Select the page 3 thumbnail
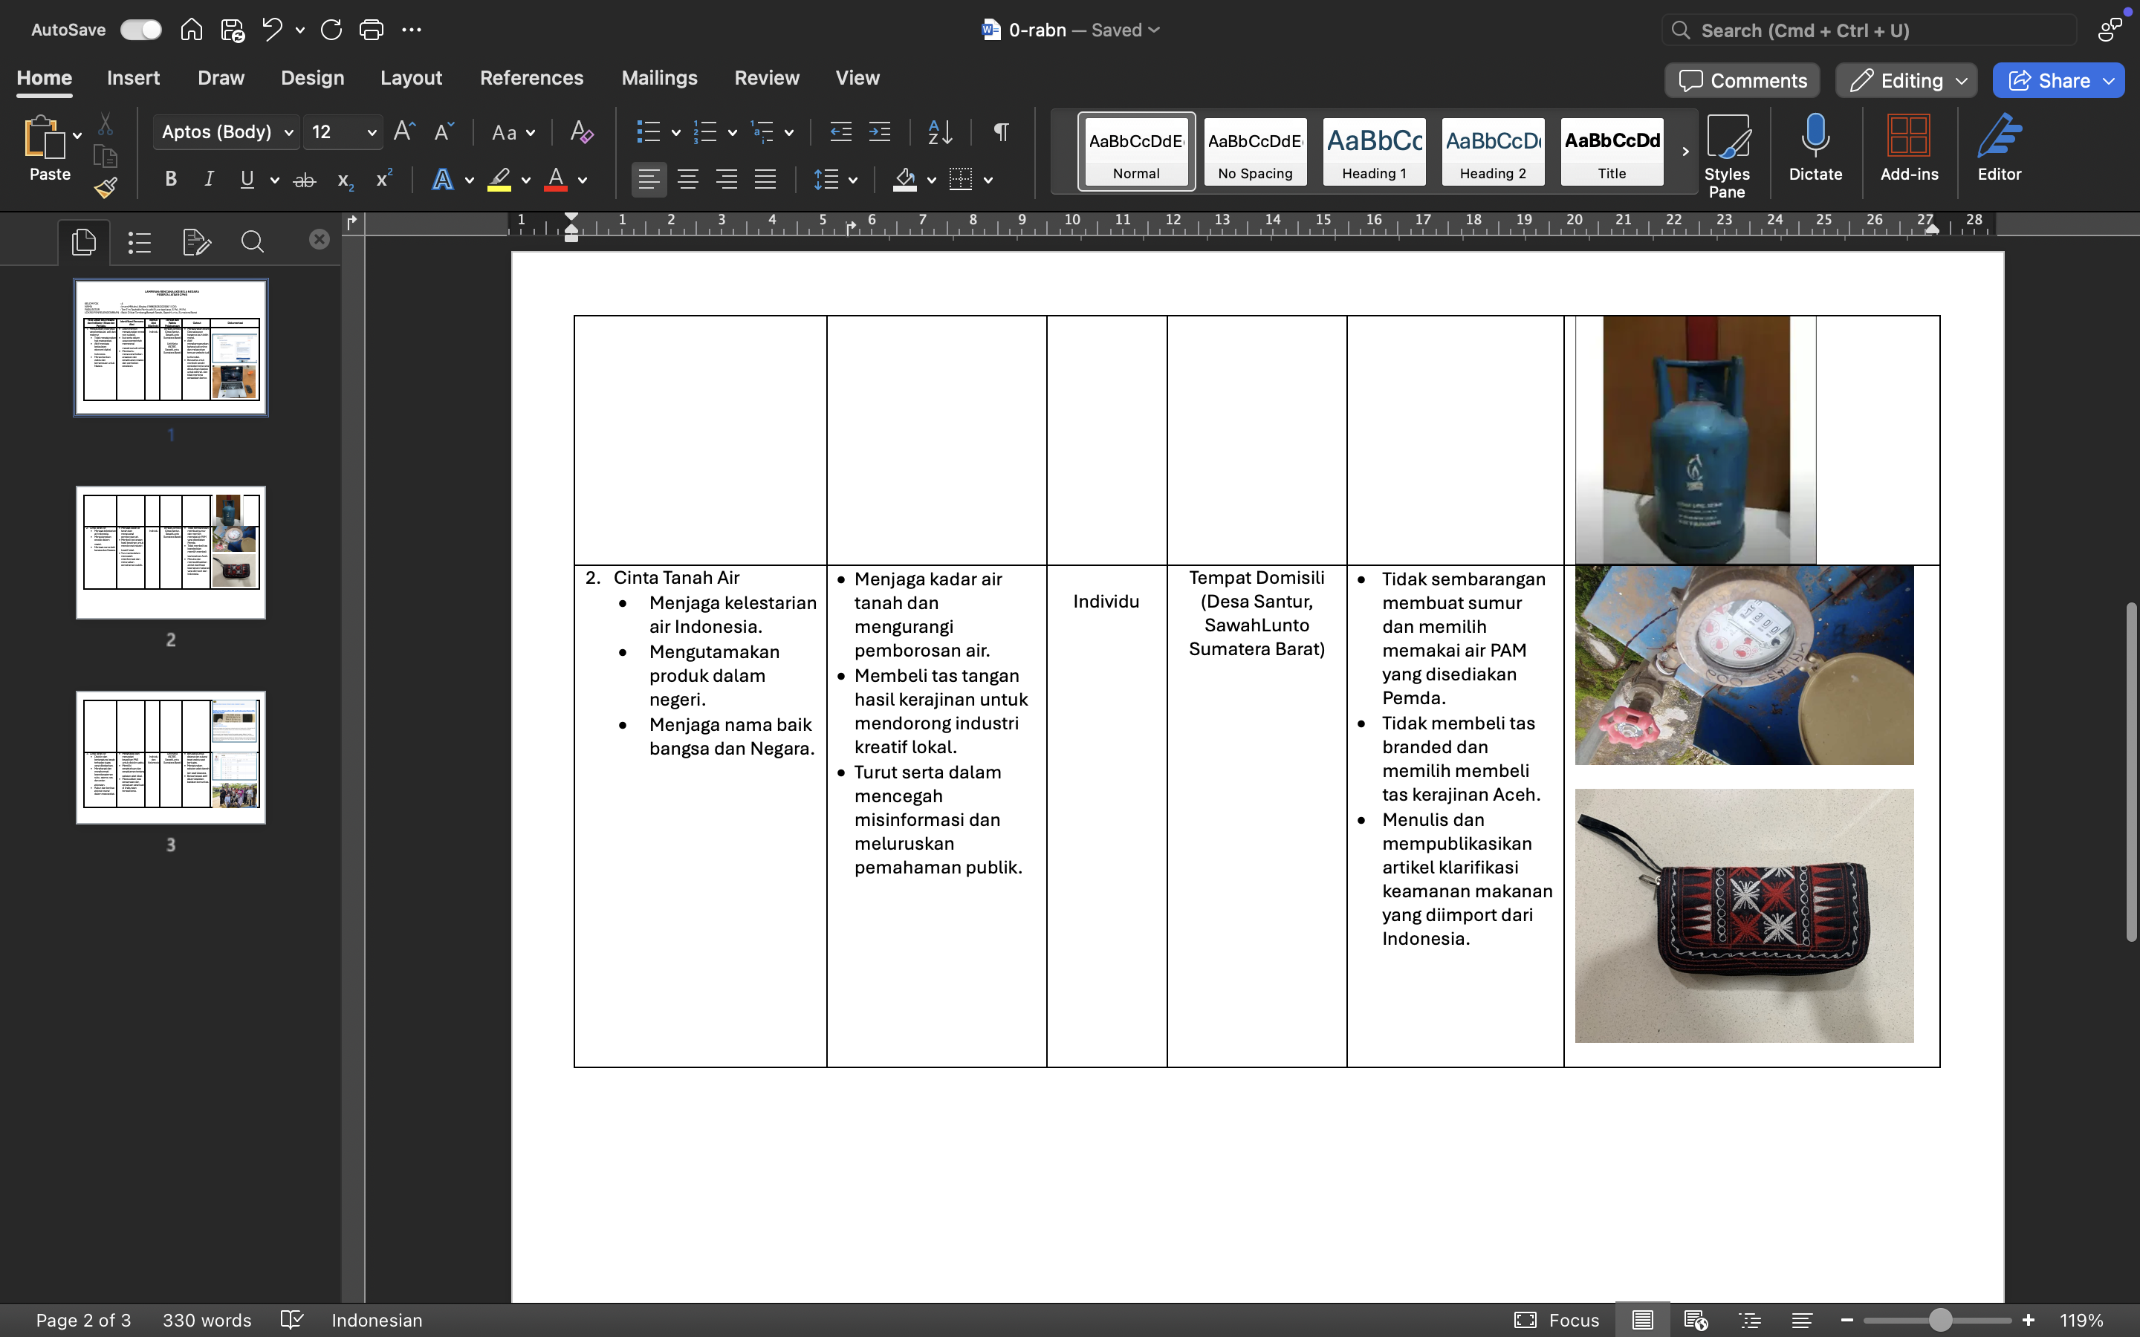 click(171, 757)
